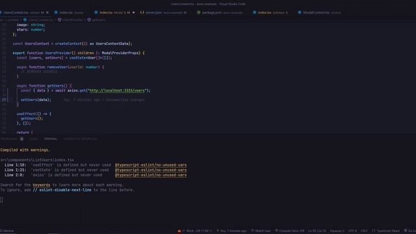The width and height of the screenshot is (416, 234).
Task: Change file encoding via UTF-8 status item
Action: click(x=352, y=231)
